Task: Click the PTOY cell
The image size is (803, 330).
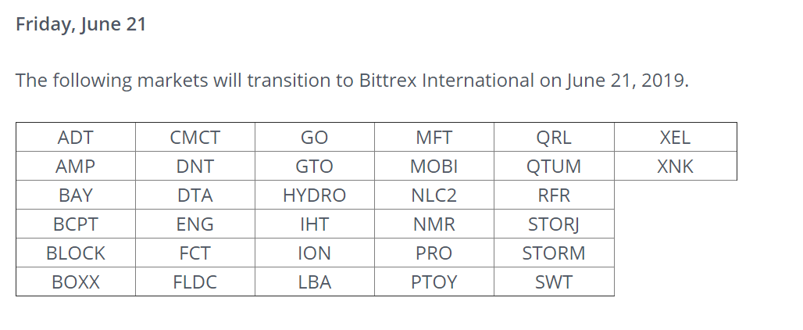Action: click(434, 282)
